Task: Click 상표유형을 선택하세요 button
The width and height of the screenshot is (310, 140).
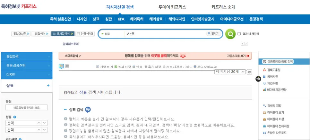Action: [27, 108]
